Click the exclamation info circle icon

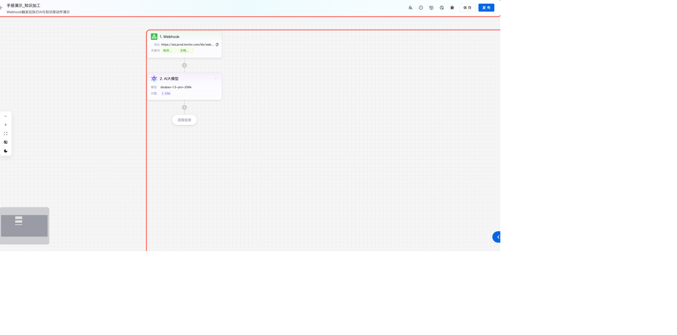pos(421,8)
